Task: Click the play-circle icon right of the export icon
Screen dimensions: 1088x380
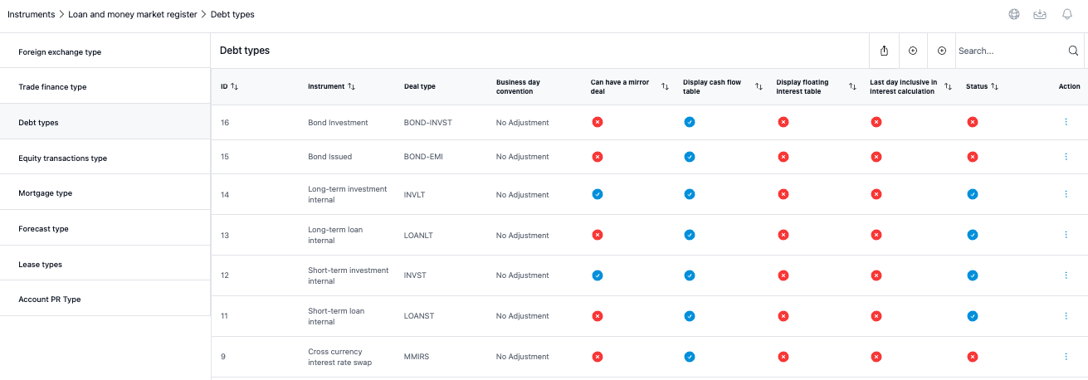Action: [x=913, y=51]
